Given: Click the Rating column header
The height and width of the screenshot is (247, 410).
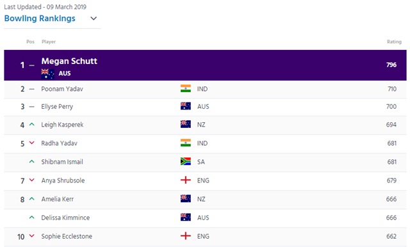Looking at the screenshot, I should point(394,42).
